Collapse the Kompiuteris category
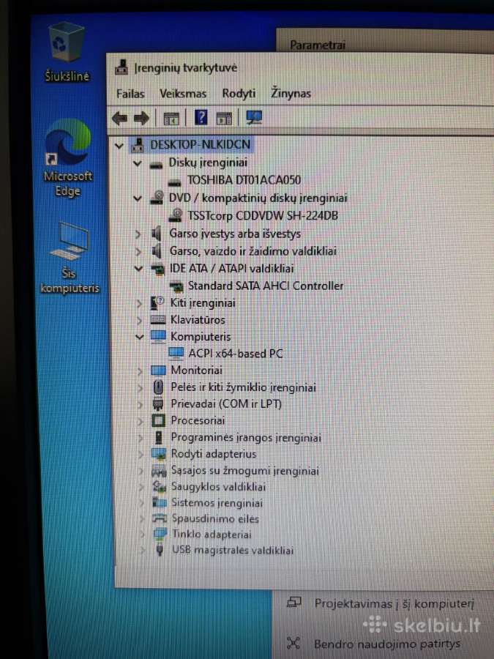The width and height of the screenshot is (494, 659). [x=140, y=337]
